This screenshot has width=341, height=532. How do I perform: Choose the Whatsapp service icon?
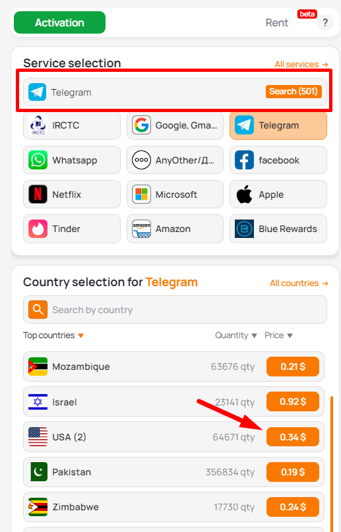tap(38, 160)
